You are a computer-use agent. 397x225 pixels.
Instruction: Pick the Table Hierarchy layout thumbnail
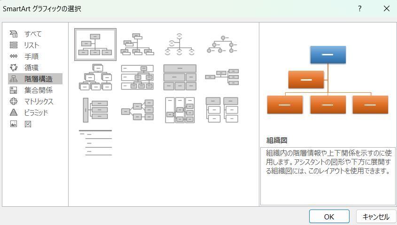pyautogui.click(x=180, y=77)
